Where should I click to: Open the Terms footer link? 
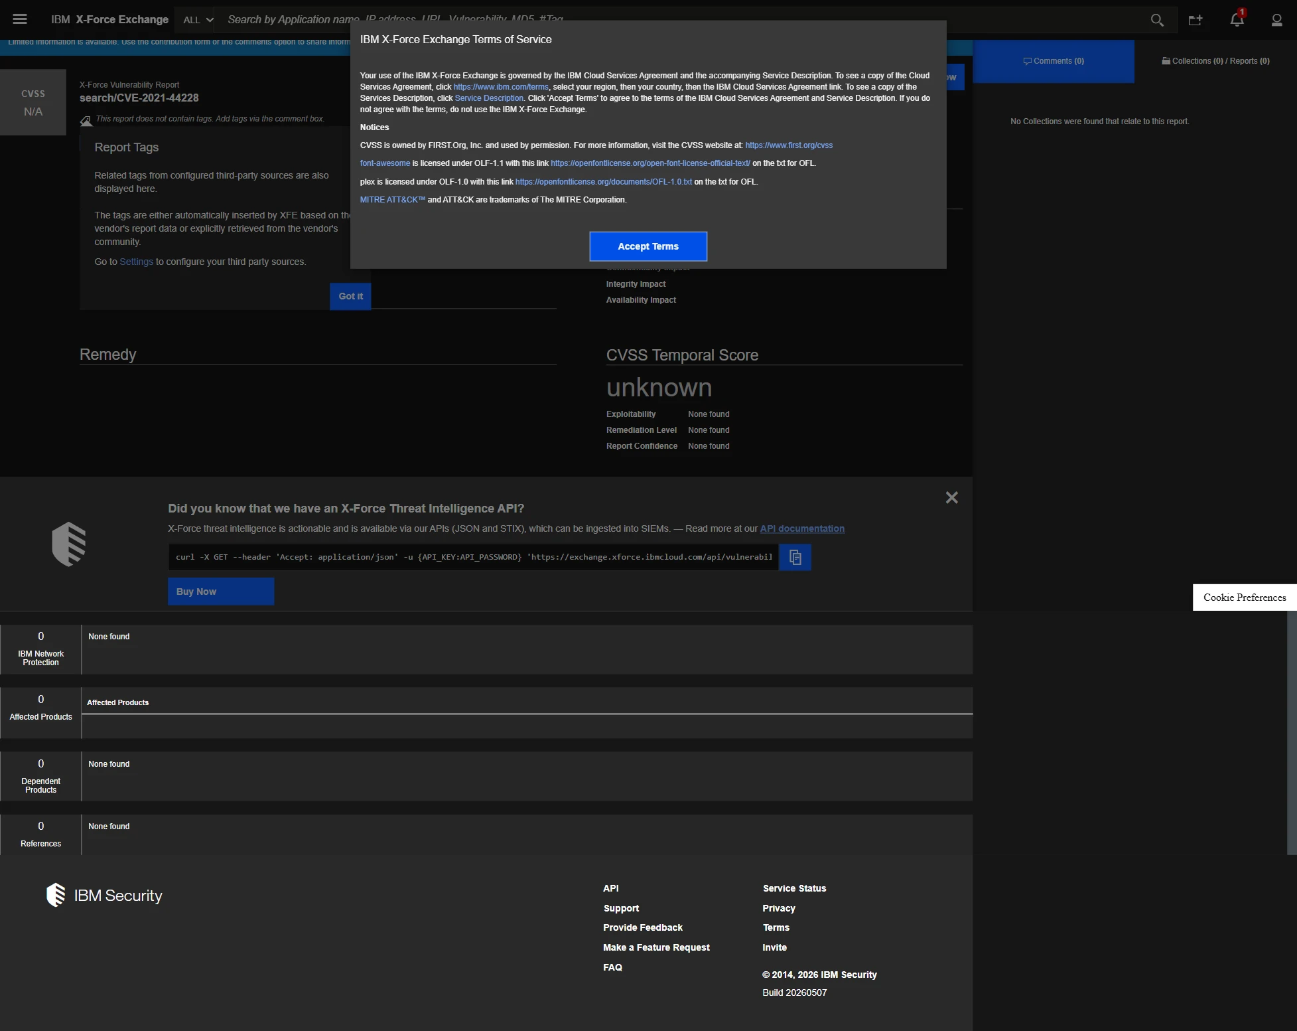coord(776,927)
